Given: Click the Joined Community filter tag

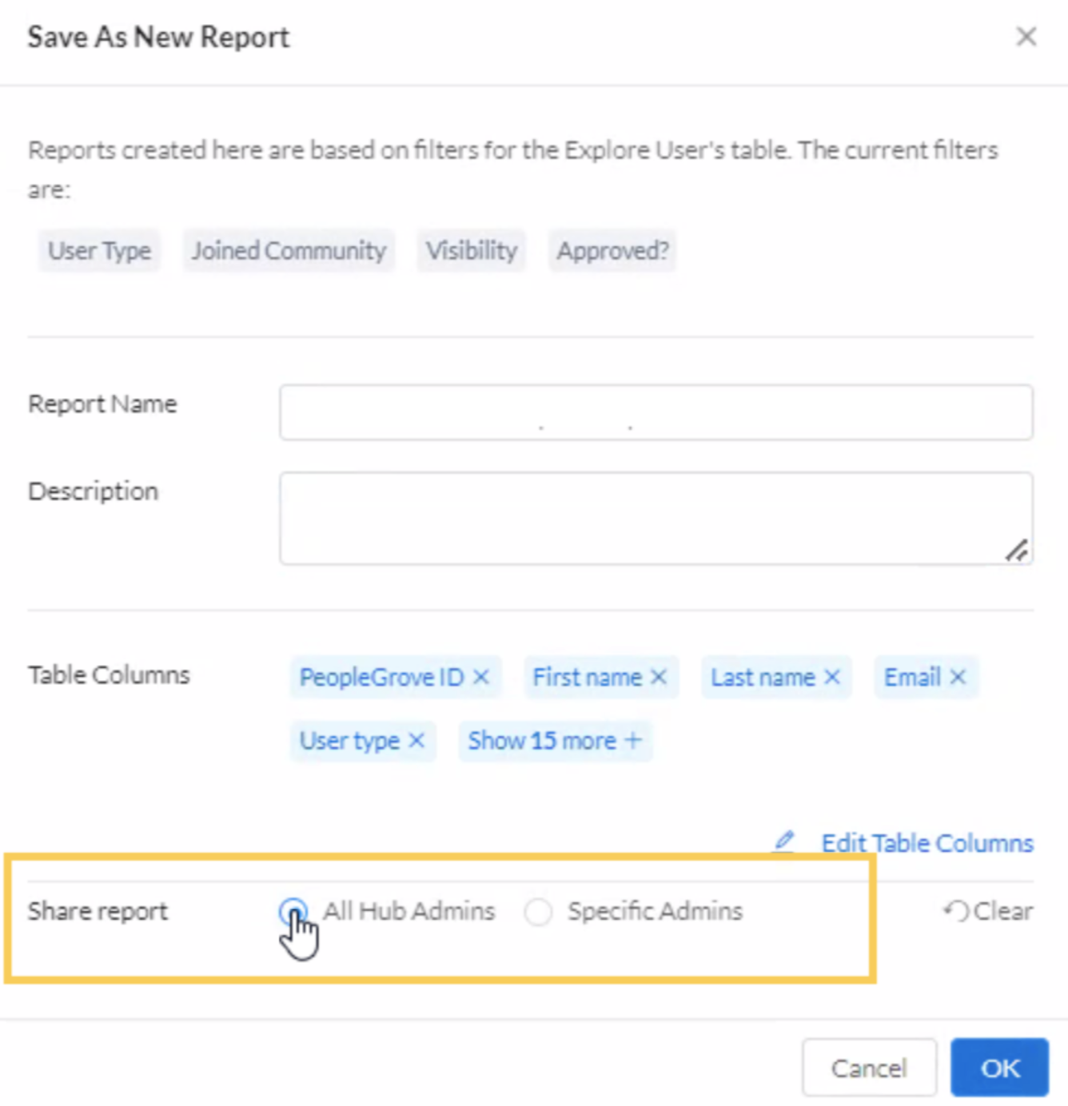Looking at the screenshot, I should click(289, 251).
